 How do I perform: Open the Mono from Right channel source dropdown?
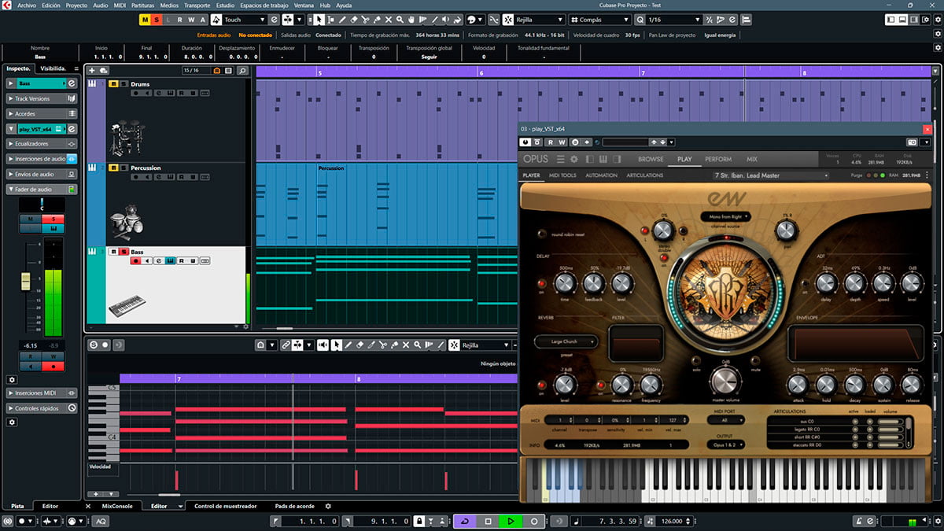tap(725, 216)
